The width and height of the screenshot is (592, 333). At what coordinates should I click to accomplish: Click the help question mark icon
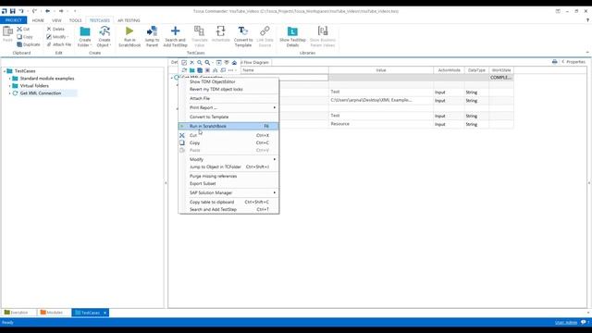click(x=587, y=20)
